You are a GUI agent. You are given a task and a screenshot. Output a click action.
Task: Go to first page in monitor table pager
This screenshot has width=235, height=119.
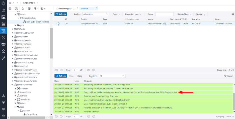[56, 70]
